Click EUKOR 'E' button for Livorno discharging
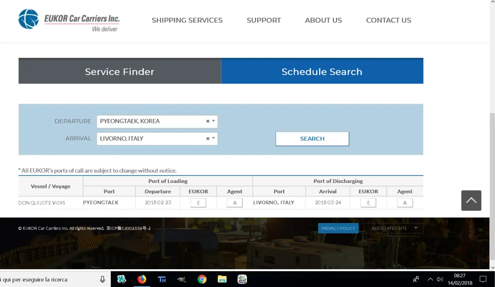This screenshot has height=287, width=495. pos(368,203)
